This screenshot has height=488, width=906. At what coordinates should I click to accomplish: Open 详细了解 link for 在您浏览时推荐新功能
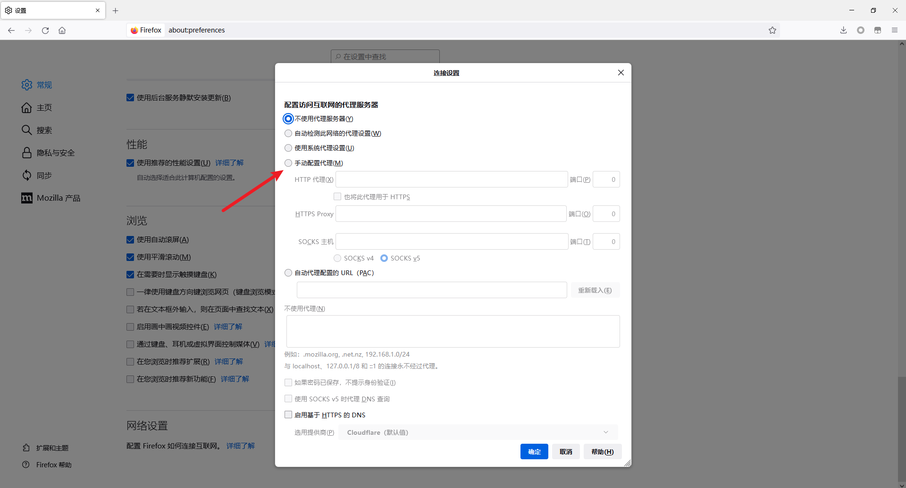tap(235, 379)
